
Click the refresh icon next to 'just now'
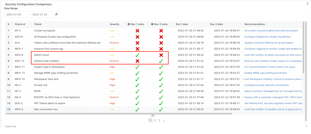pos(6,126)
